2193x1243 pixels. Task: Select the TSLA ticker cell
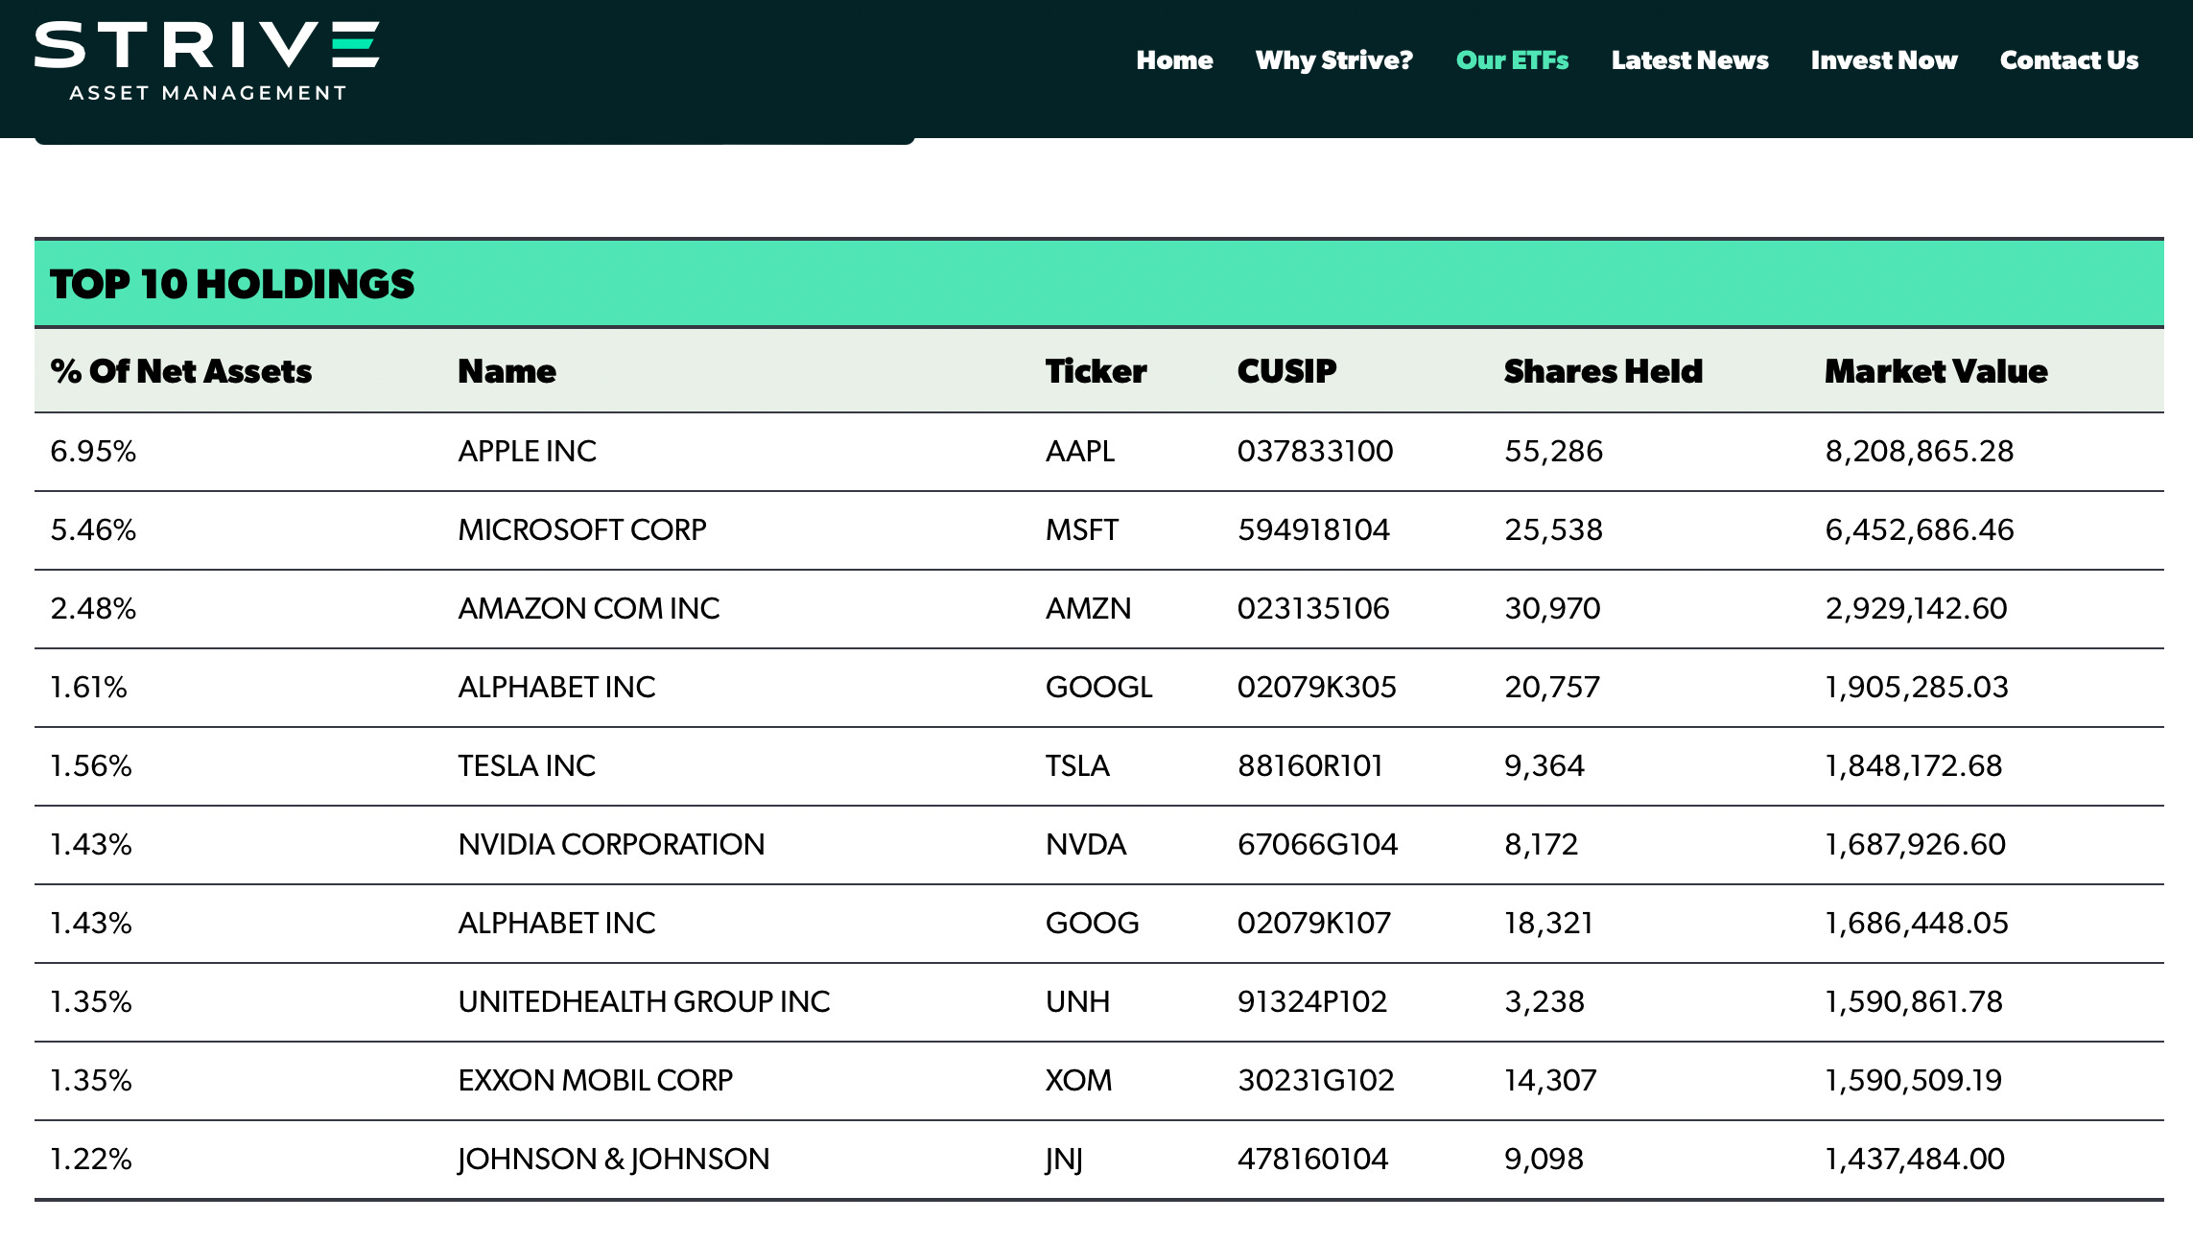(x=1077, y=765)
